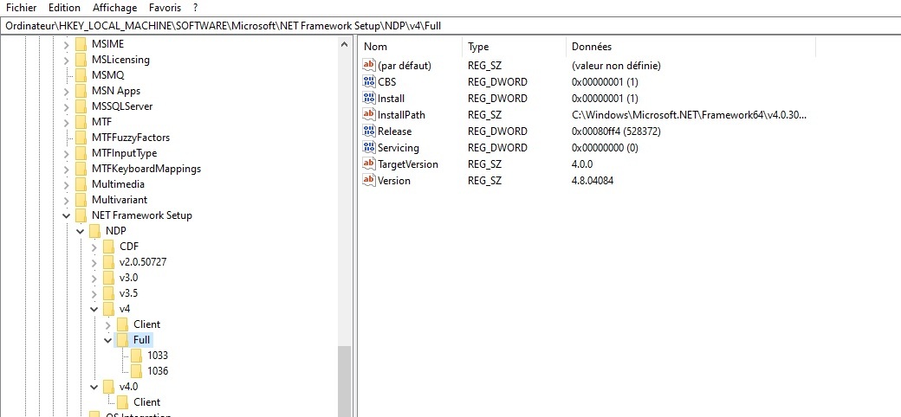Viewport: 901px width, 417px height.
Task: Click the Multimedia folder icon
Action: [x=81, y=184]
